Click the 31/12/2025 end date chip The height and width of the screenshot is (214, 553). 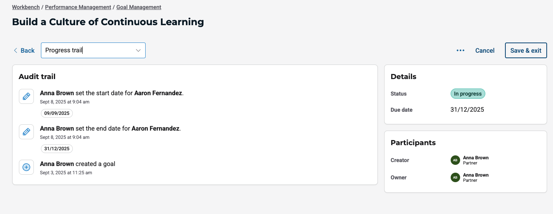coord(57,149)
